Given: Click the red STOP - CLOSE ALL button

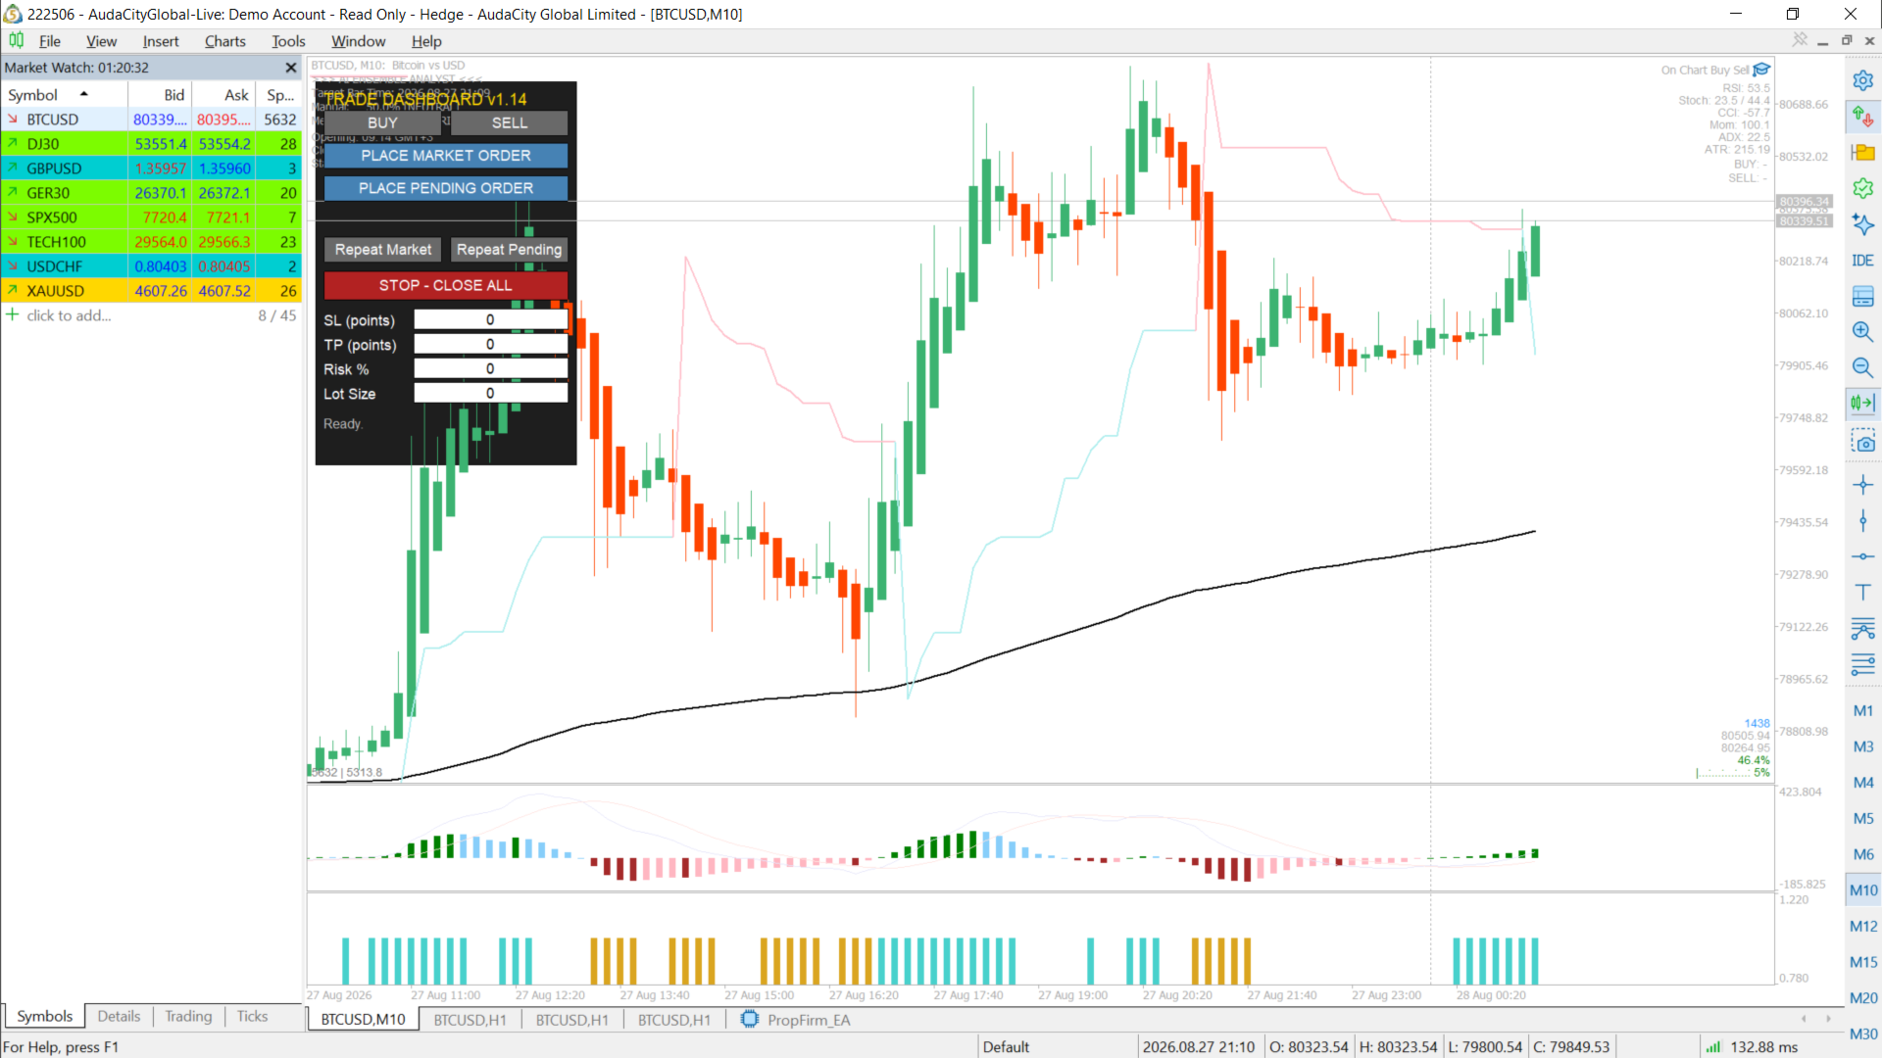Looking at the screenshot, I should point(446,285).
